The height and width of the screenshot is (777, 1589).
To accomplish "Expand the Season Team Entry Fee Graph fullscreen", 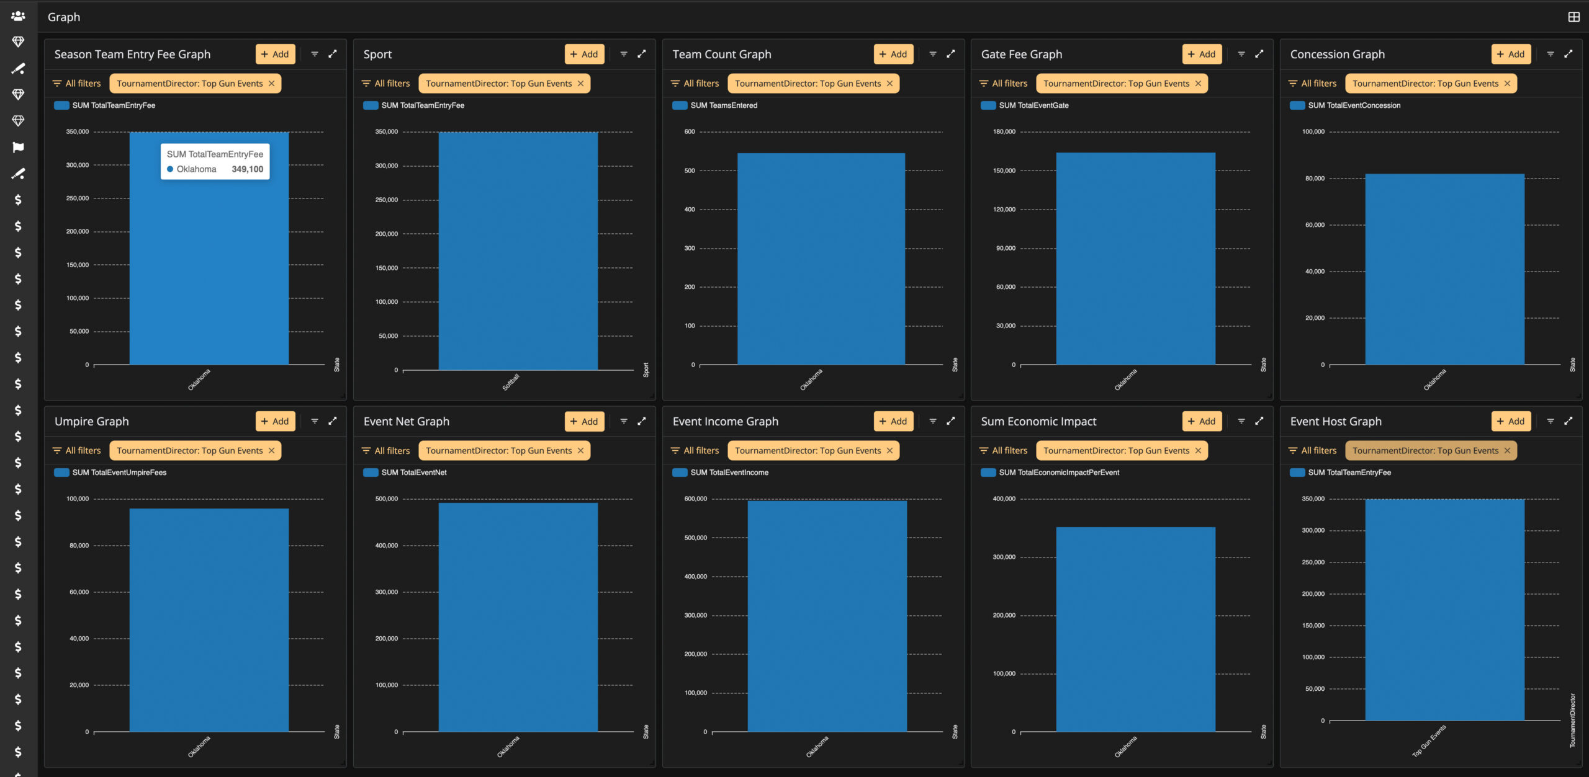I will (333, 54).
